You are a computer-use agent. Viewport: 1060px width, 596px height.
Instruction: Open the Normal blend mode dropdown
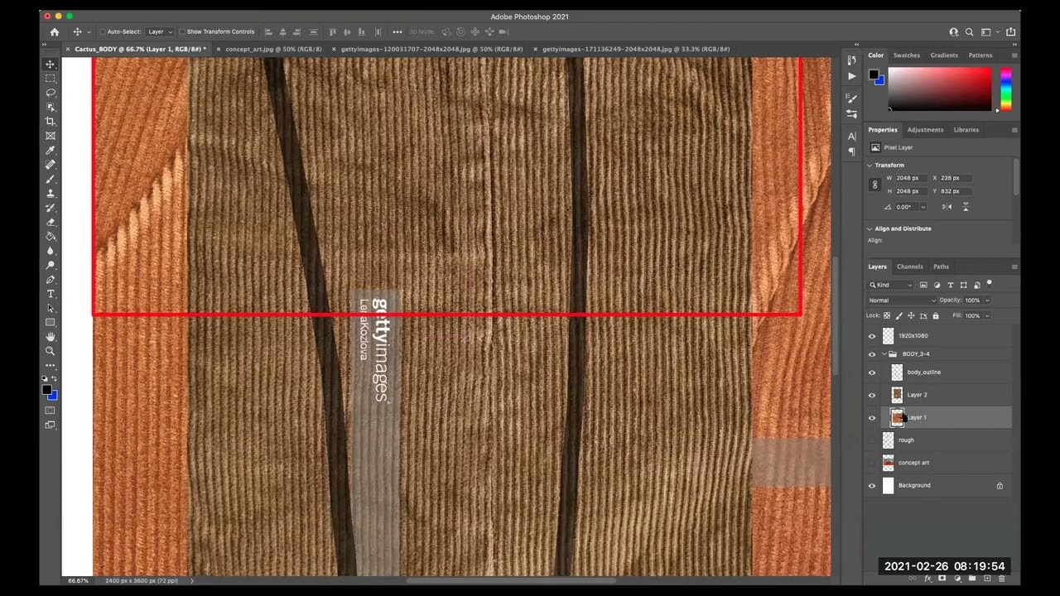click(902, 300)
